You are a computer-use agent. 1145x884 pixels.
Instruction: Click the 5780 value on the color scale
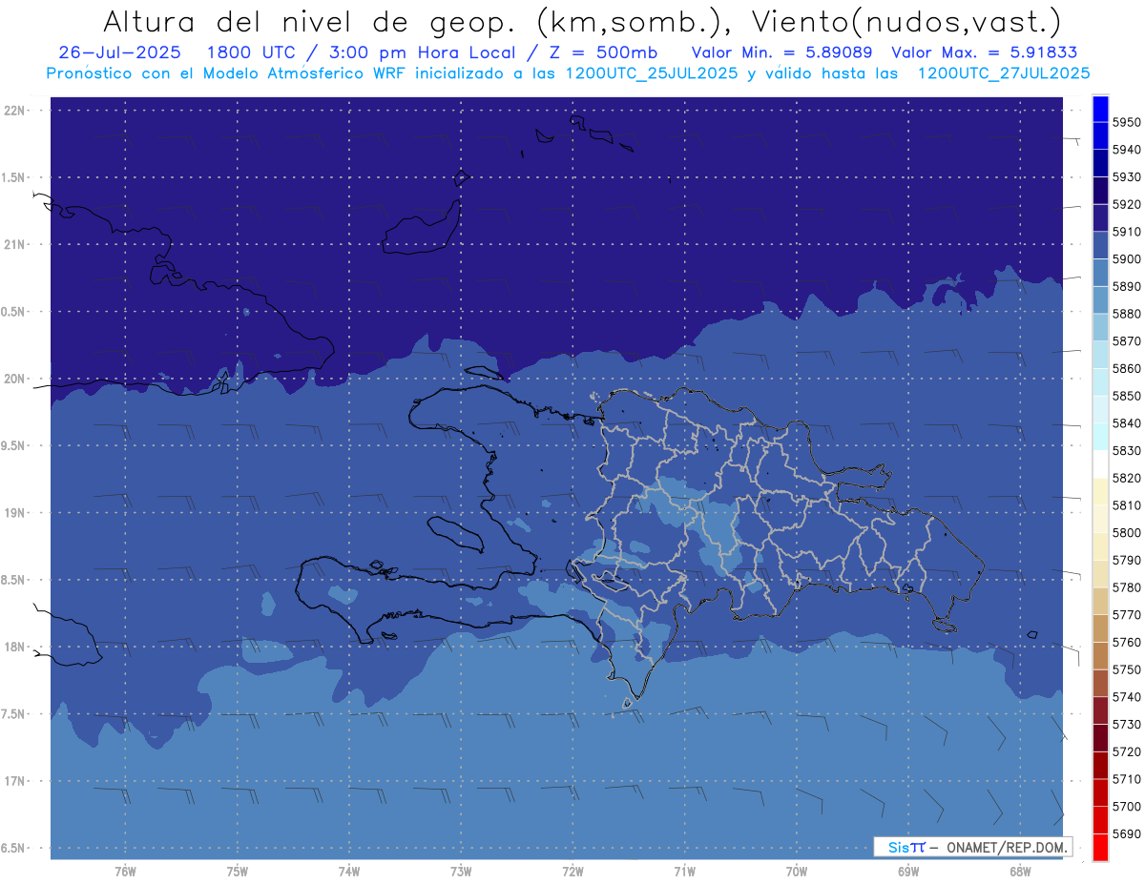(x=1127, y=587)
